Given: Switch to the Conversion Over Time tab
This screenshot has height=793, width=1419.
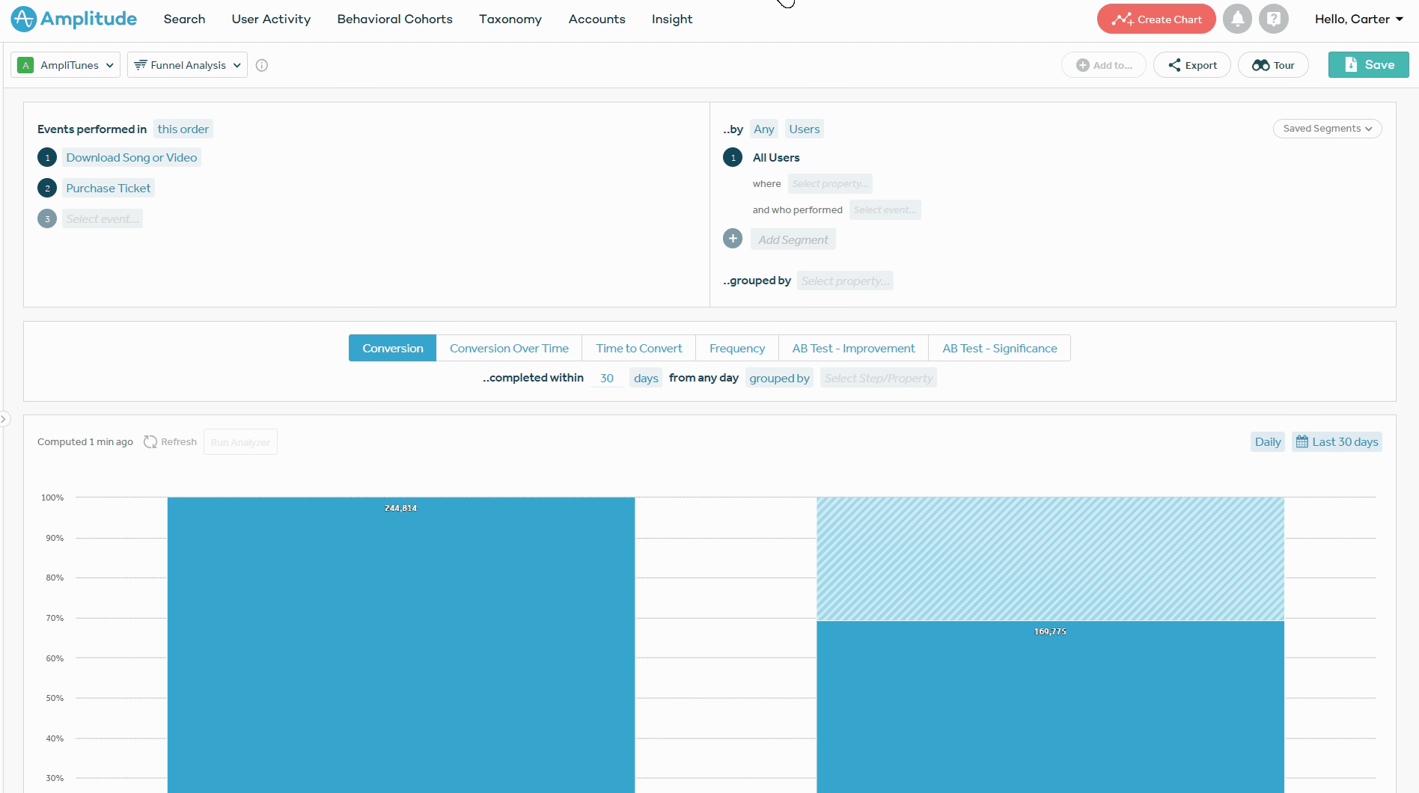Looking at the screenshot, I should tap(509, 348).
